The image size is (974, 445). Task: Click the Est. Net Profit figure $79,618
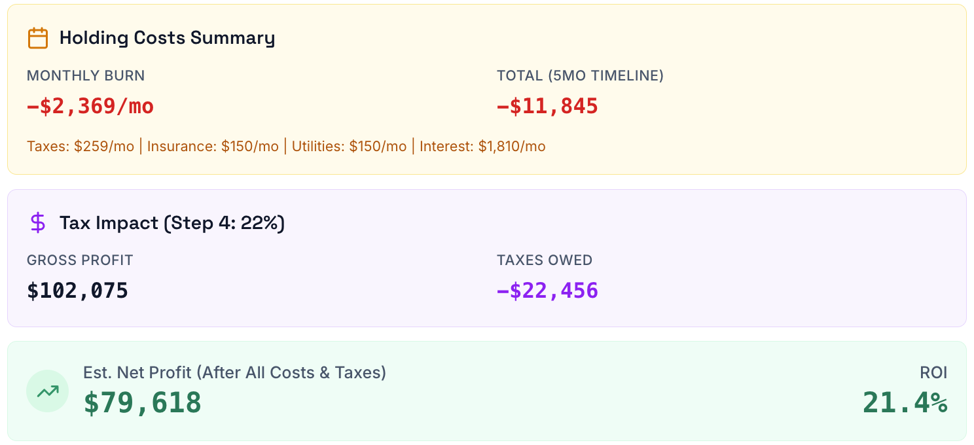coord(143,404)
